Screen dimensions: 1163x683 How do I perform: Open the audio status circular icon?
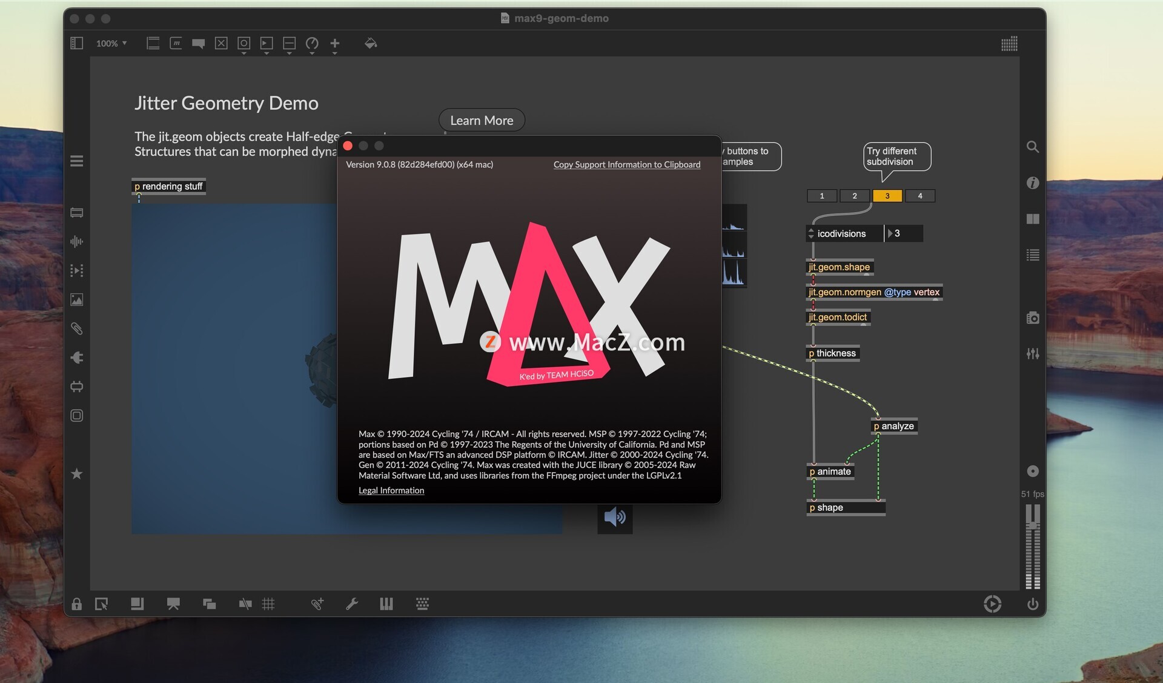(992, 604)
